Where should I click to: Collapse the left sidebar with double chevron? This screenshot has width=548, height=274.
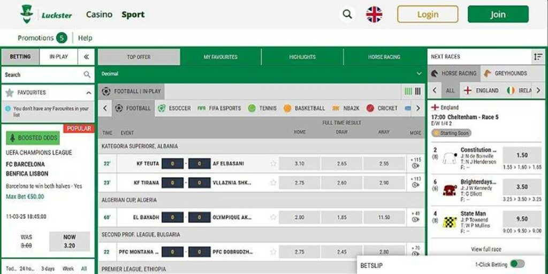coord(86,57)
